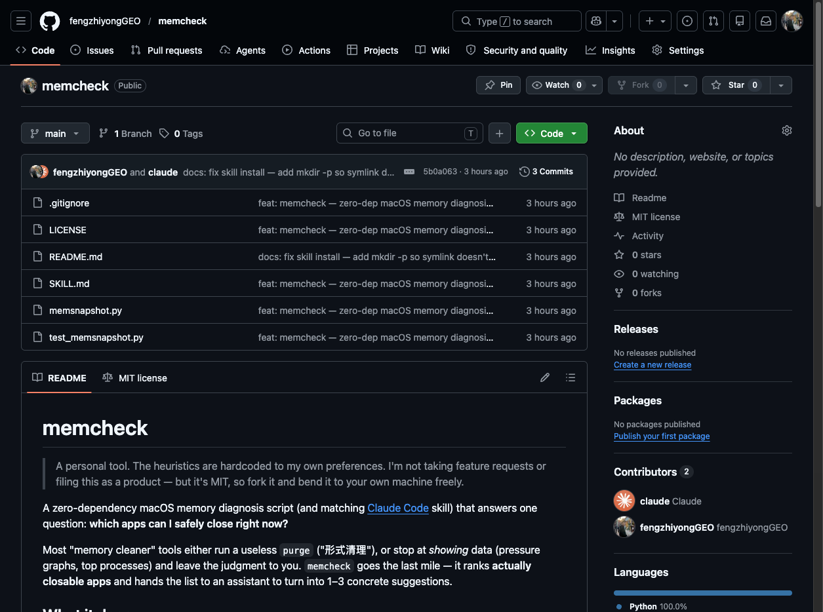Open the Watch options dropdown arrow
The height and width of the screenshot is (612, 823).
[595, 85]
